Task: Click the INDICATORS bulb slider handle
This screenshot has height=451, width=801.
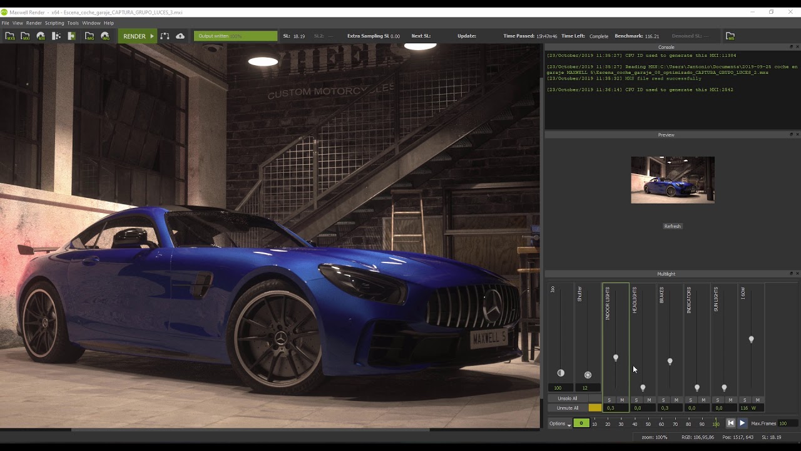Action: [x=697, y=388]
